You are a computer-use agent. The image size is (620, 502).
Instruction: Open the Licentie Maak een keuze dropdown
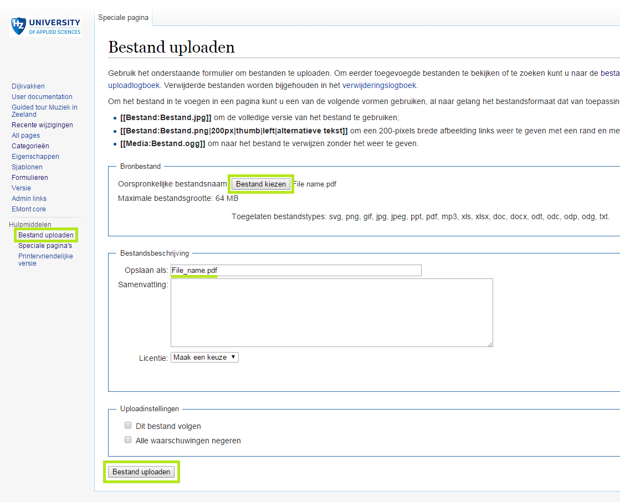coord(205,357)
